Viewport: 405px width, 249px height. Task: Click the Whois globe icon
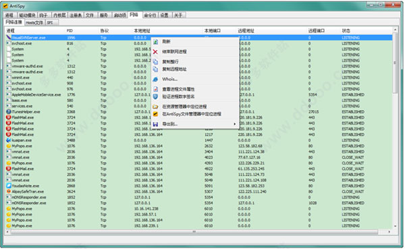[x=155, y=80]
